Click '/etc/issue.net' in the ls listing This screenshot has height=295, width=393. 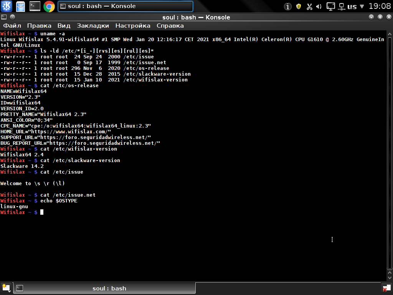tap(145, 63)
